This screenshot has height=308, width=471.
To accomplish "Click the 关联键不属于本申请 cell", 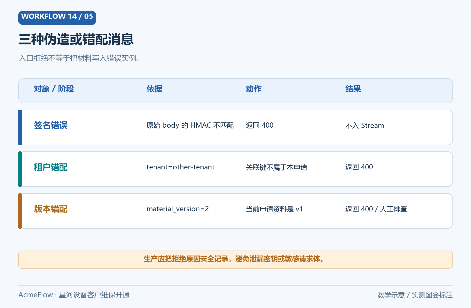I will click(277, 167).
